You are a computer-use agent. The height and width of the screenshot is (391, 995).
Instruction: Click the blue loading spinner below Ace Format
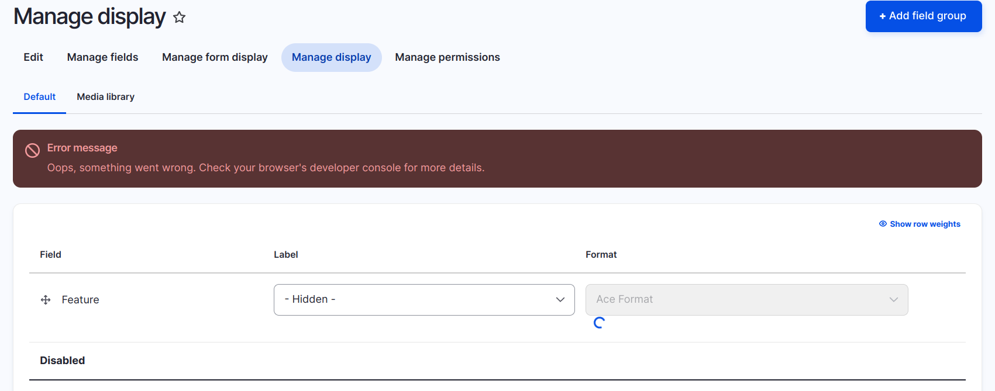[598, 323]
